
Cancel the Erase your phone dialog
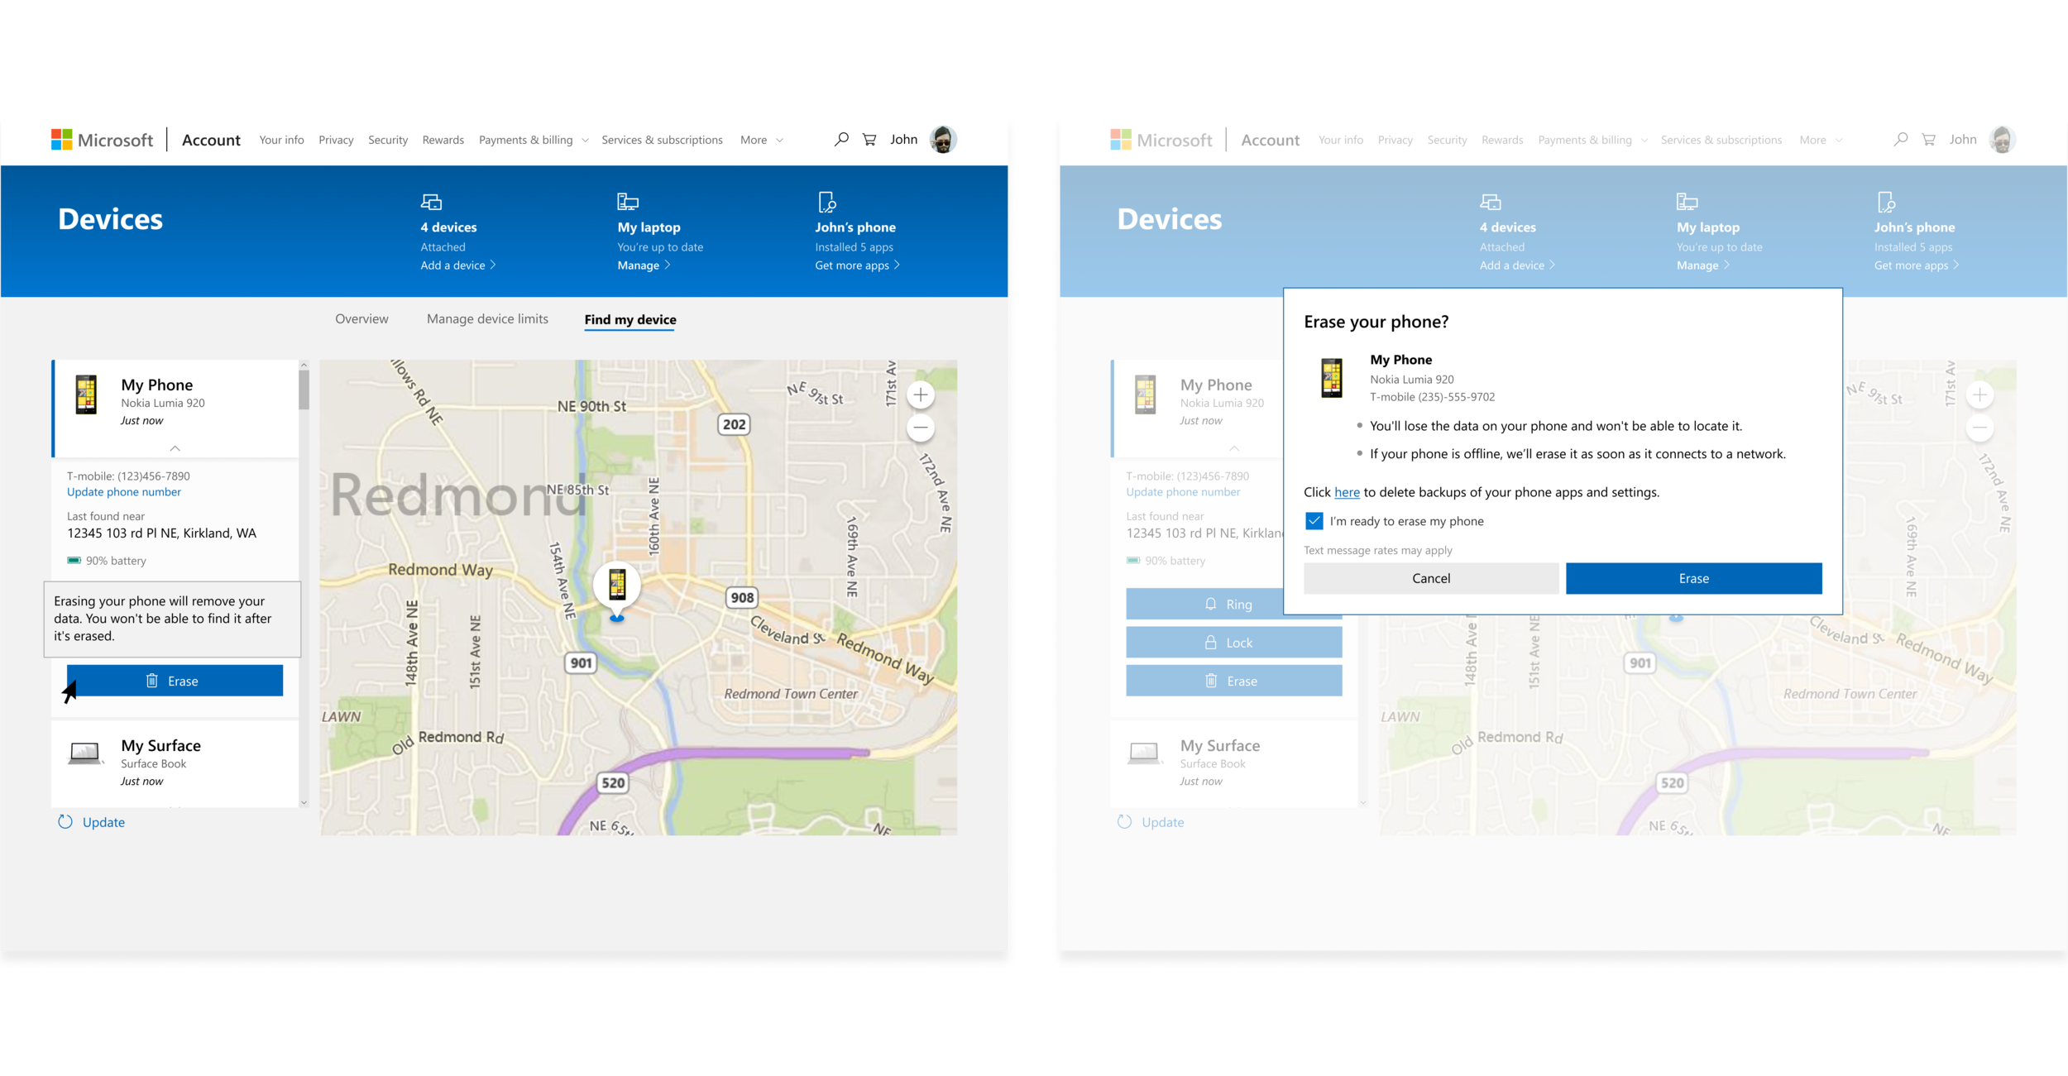(1431, 579)
